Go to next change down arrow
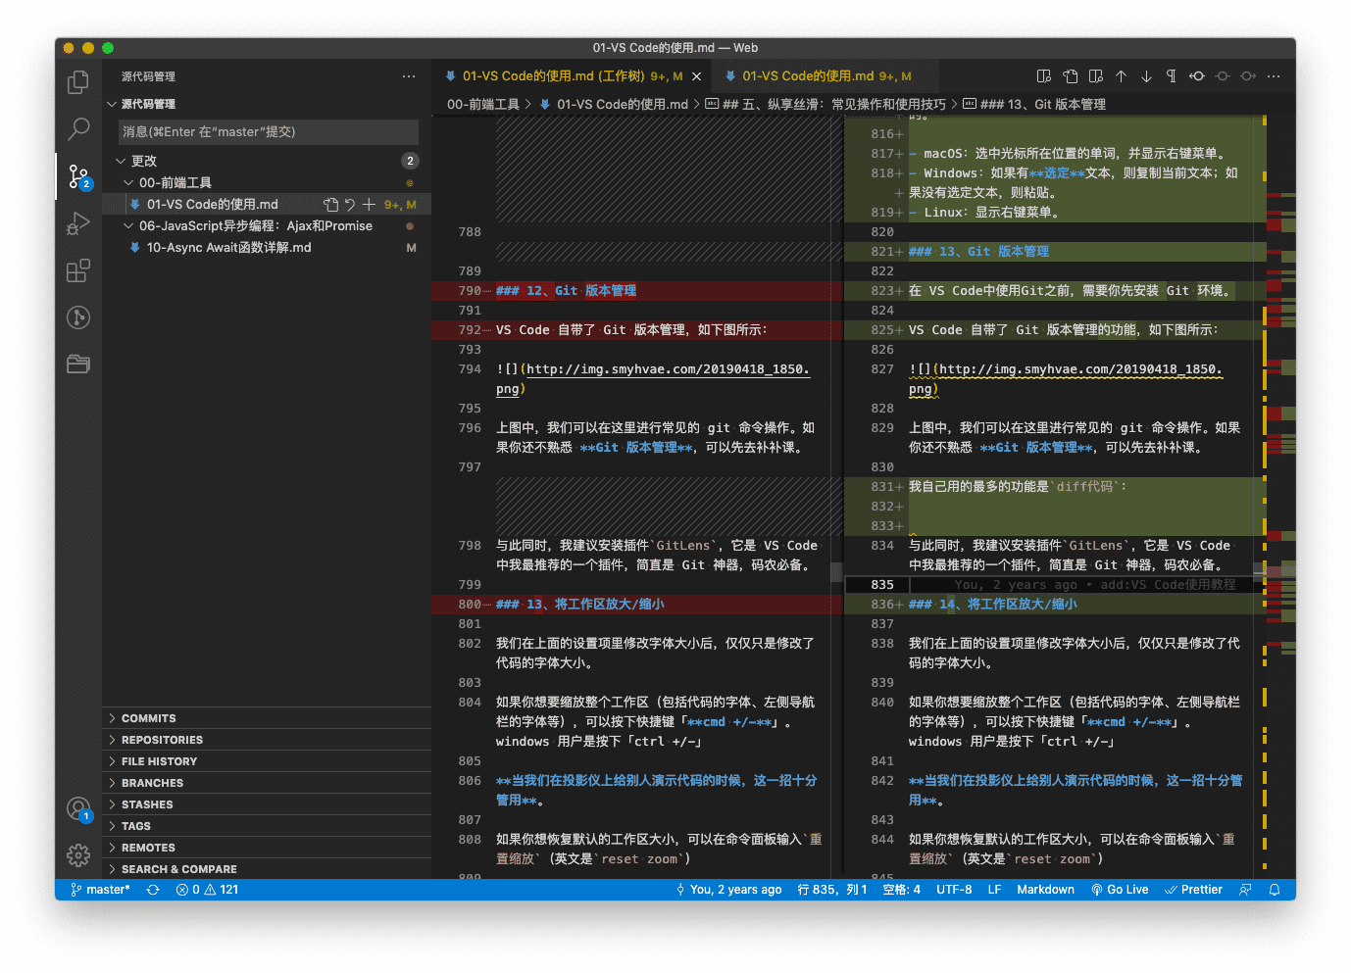 tap(1146, 76)
